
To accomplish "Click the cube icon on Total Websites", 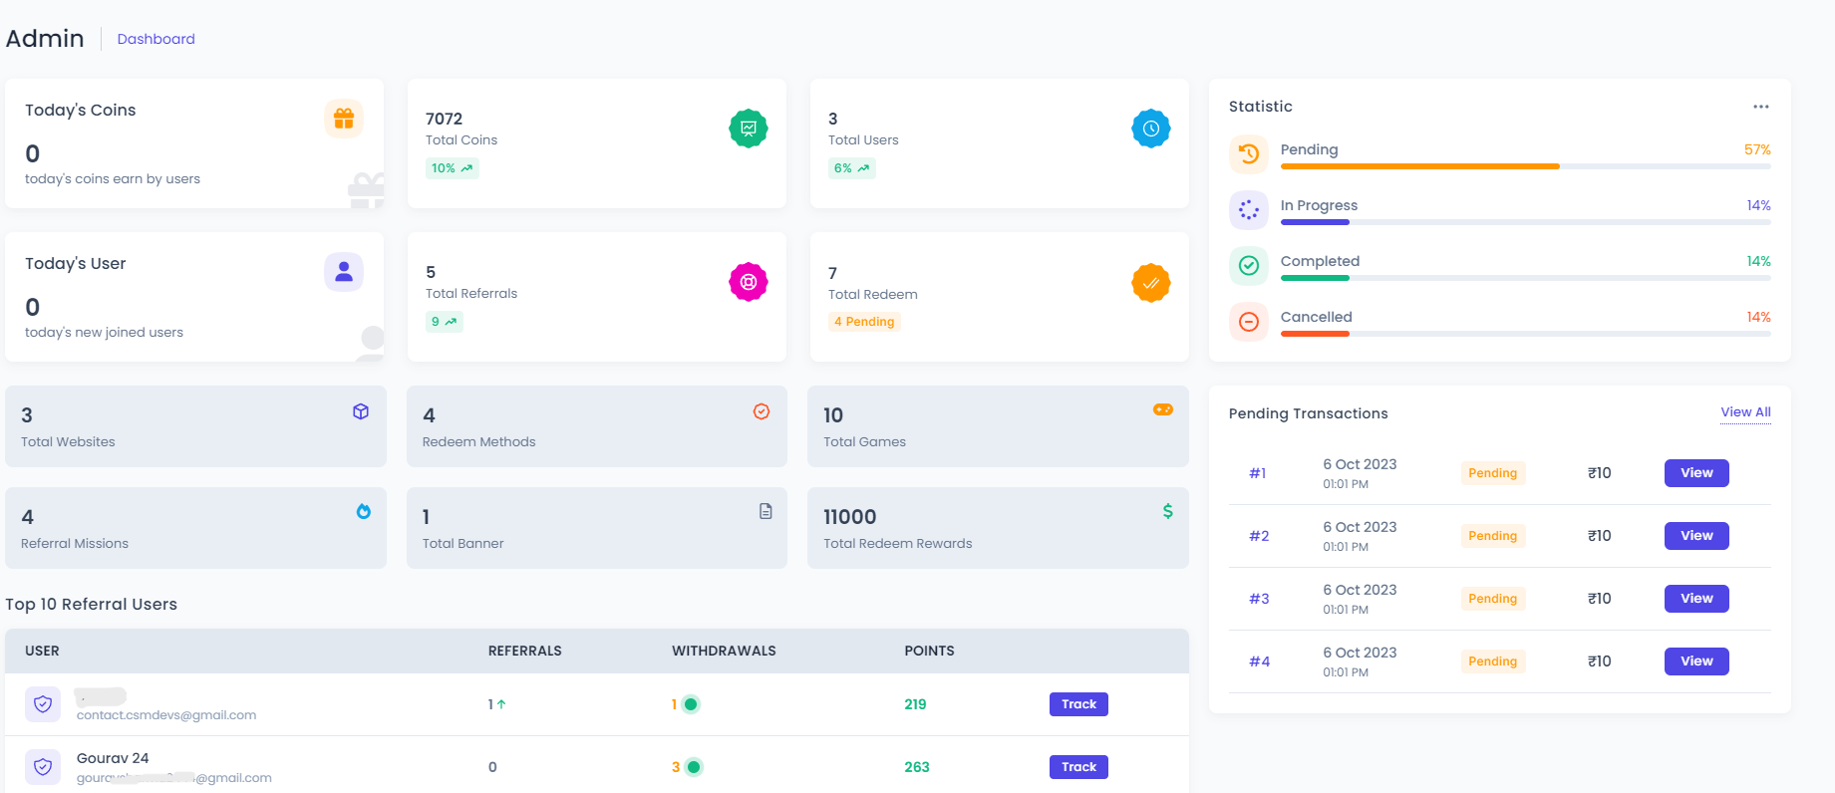I will click(361, 411).
